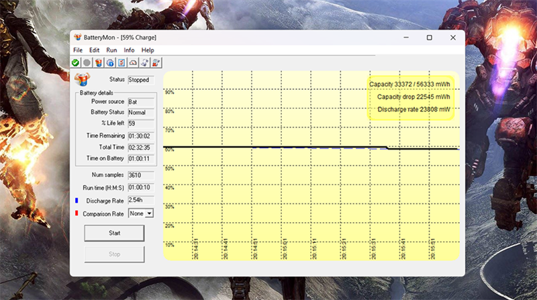Open the speedometer gauge toolbar icon
This screenshot has height=300, width=537.
[133, 62]
